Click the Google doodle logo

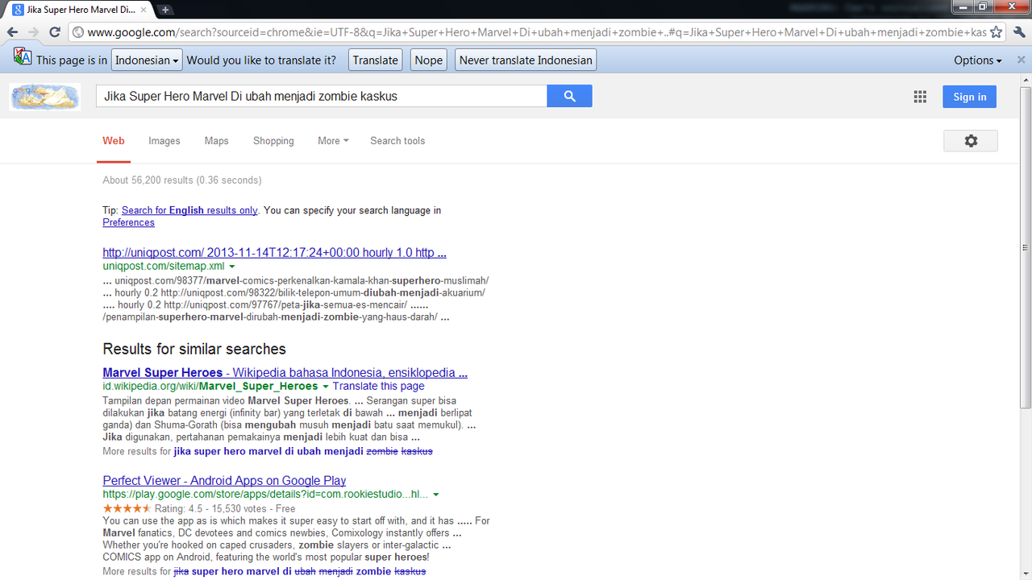click(x=45, y=97)
